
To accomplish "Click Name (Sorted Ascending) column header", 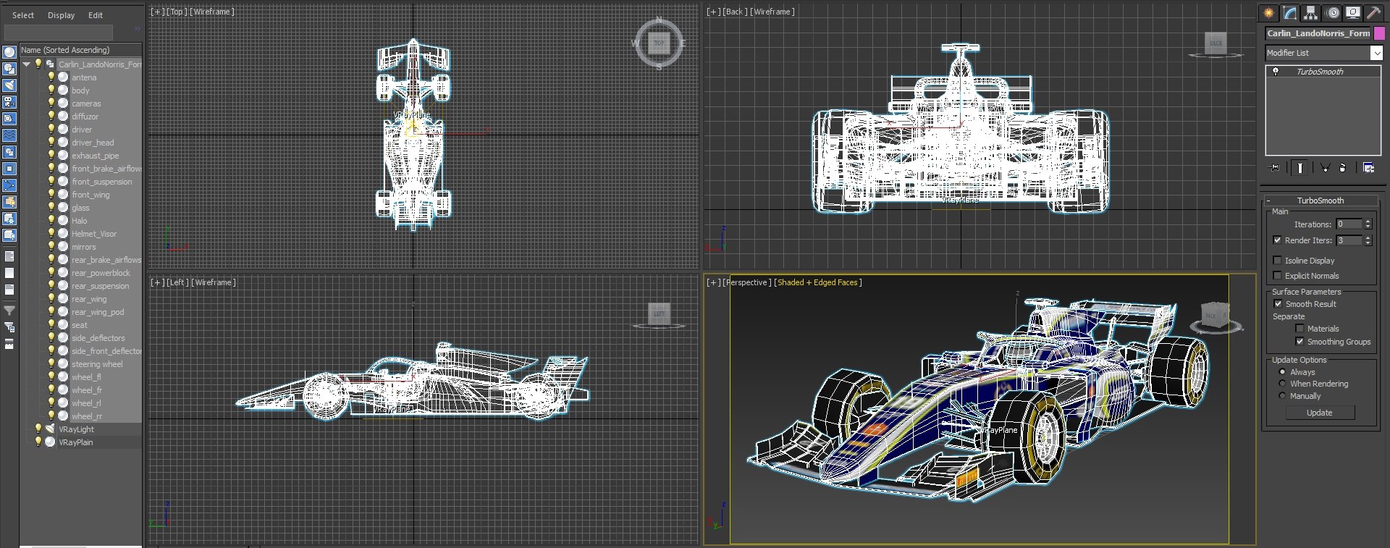I will tap(80, 50).
